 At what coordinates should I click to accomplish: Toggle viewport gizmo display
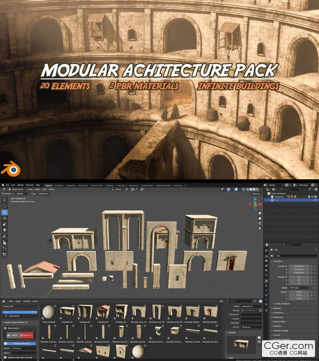point(228,190)
